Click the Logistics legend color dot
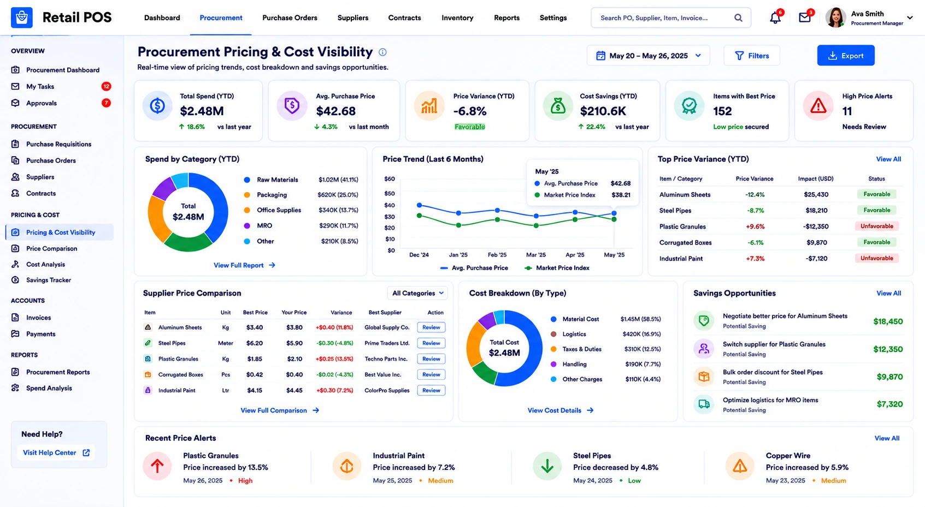Viewport: 925px width, 507px height. tap(553, 334)
